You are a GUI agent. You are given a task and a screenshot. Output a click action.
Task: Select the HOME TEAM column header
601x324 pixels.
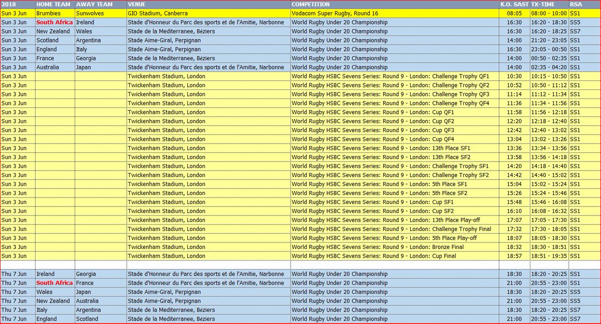click(x=55, y=4)
